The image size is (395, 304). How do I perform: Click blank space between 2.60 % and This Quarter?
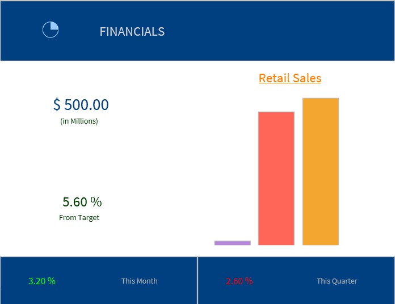tap(284, 281)
